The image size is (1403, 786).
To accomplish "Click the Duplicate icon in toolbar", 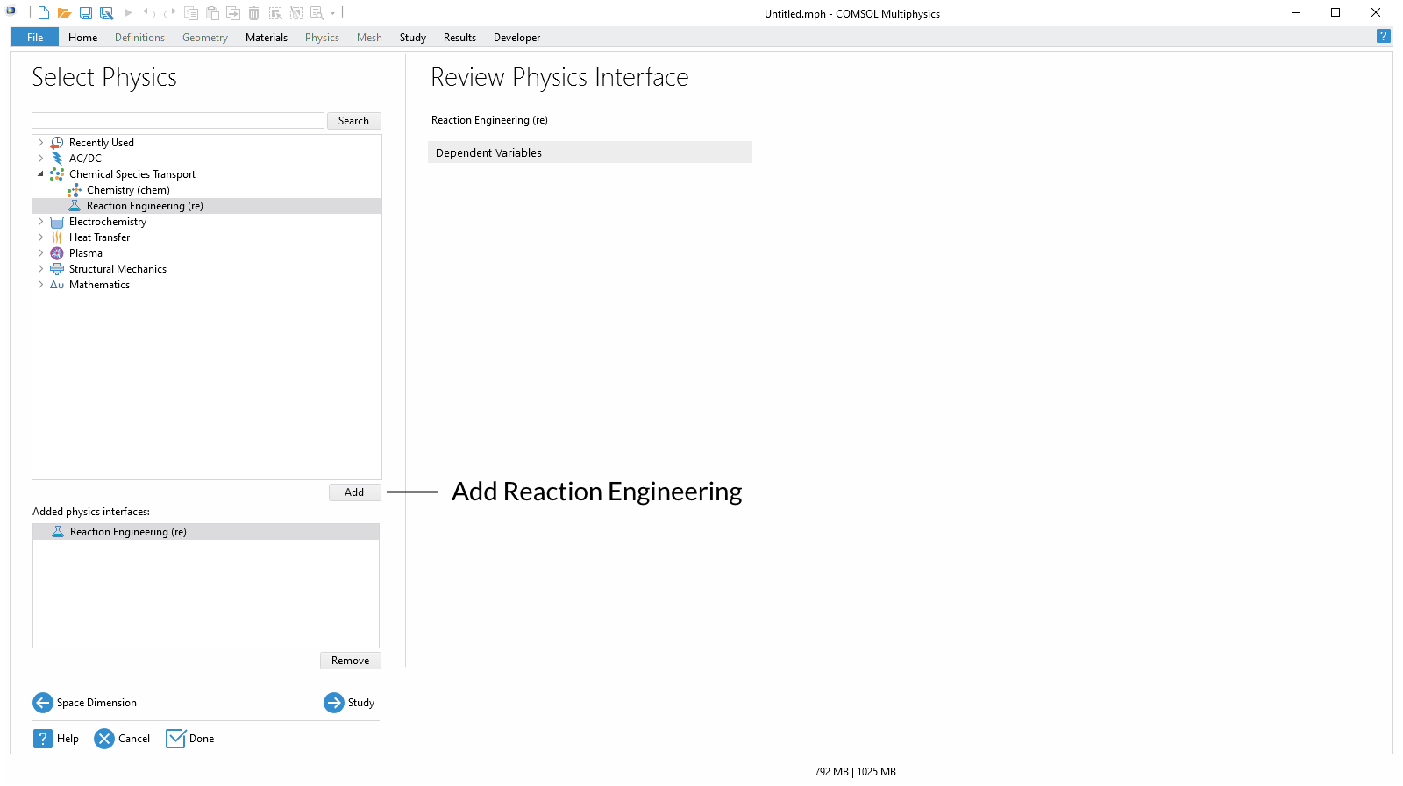I will [x=233, y=13].
